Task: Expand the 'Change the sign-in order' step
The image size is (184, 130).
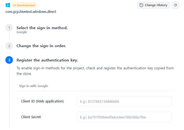Action: (x=41, y=46)
